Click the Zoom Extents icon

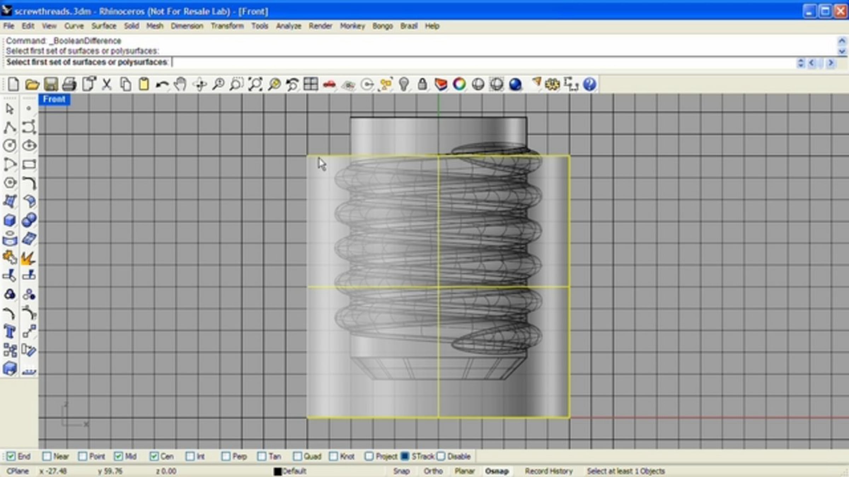(255, 84)
